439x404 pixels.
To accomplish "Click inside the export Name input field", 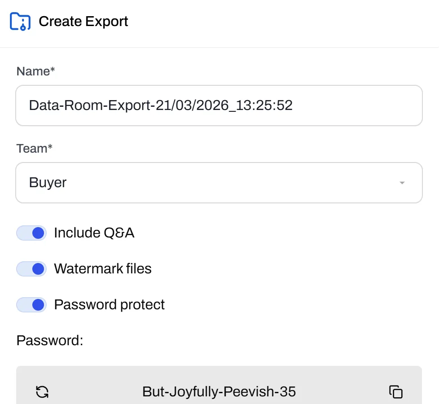I will [x=219, y=105].
